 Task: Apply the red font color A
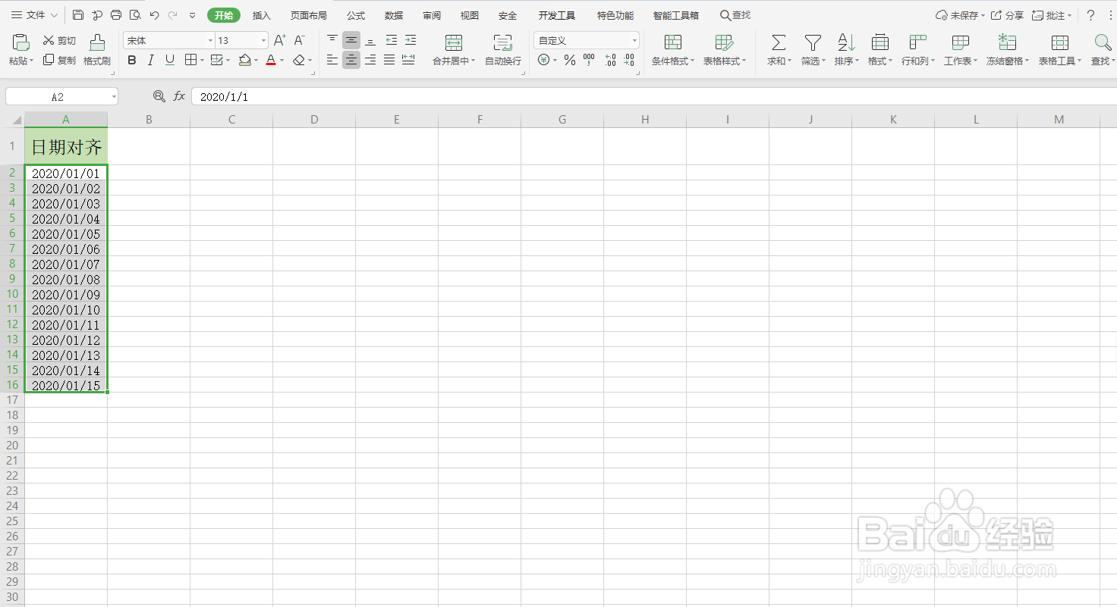(271, 60)
